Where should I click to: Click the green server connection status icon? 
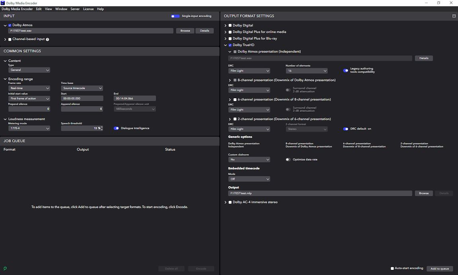tap(4, 269)
